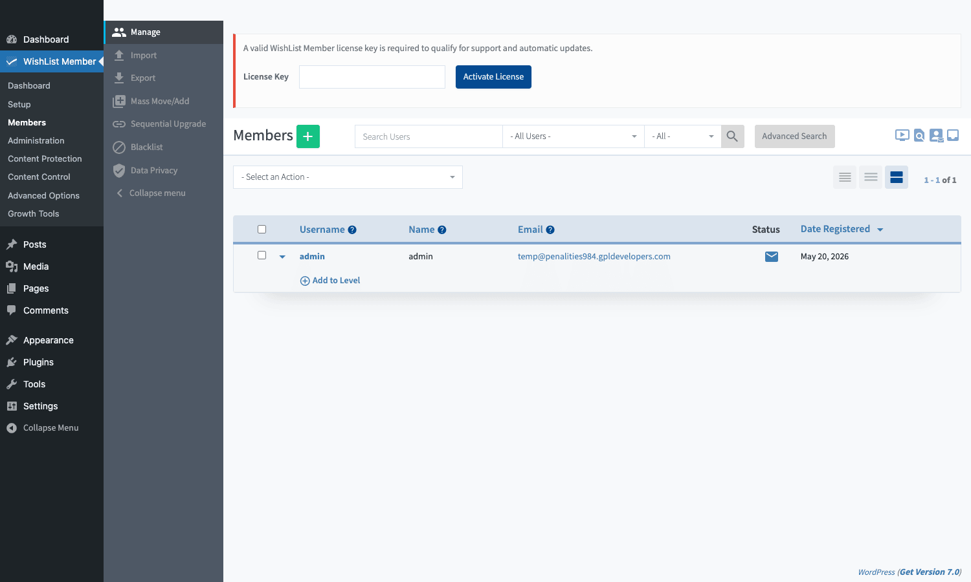Open the - All - filter dropdown

click(x=683, y=136)
